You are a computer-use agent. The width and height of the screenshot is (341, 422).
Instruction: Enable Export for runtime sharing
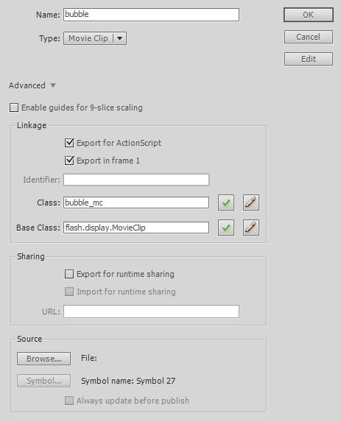click(69, 274)
